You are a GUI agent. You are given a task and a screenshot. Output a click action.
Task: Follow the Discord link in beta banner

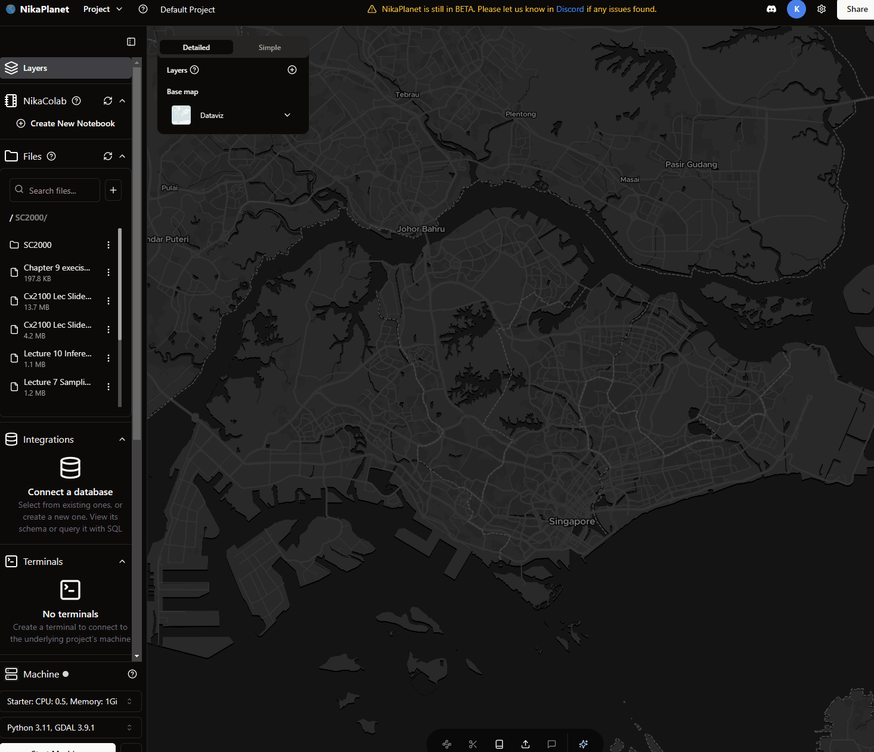pos(569,10)
